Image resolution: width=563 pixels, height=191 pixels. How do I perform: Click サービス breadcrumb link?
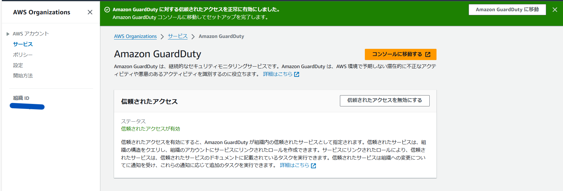tap(178, 36)
